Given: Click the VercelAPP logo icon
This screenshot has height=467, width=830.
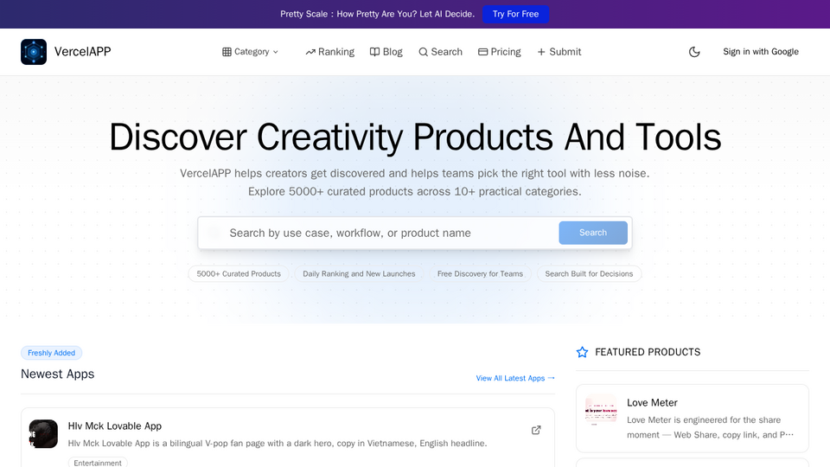Looking at the screenshot, I should pos(34,52).
